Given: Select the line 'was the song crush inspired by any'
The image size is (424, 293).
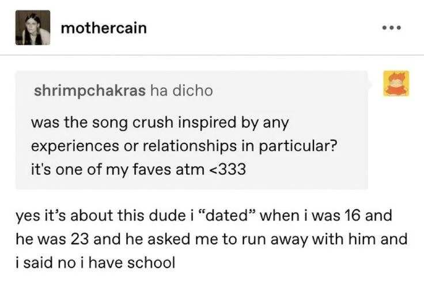Looking at the screenshot, I should [x=160, y=123].
